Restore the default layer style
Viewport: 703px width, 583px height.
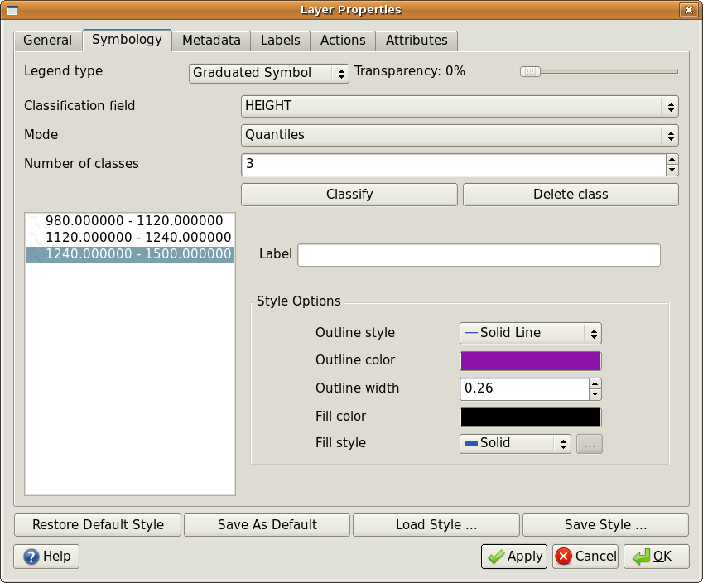click(x=97, y=524)
